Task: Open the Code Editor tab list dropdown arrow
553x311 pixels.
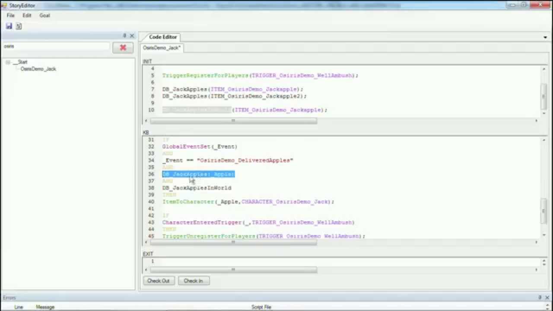Action: pyautogui.click(x=545, y=38)
